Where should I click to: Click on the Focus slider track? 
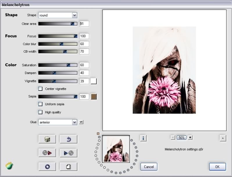point(58,36)
